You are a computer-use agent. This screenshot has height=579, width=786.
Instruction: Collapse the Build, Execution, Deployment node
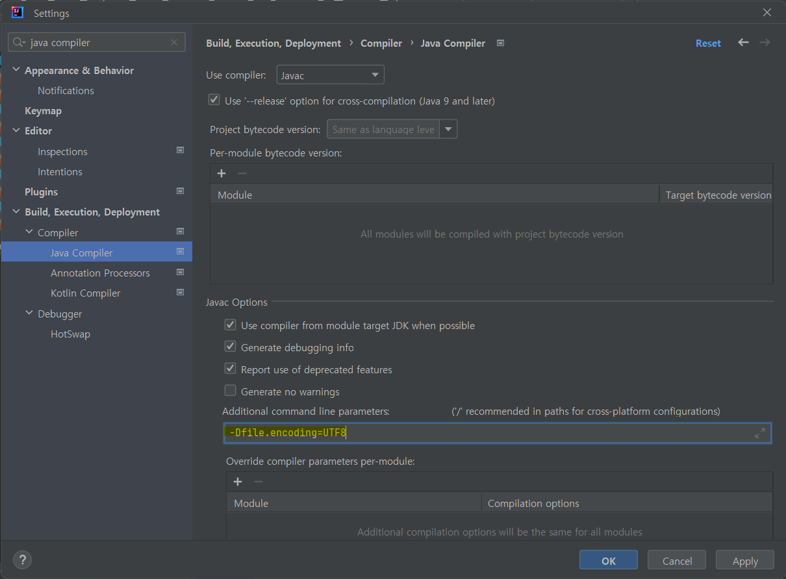[16, 212]
